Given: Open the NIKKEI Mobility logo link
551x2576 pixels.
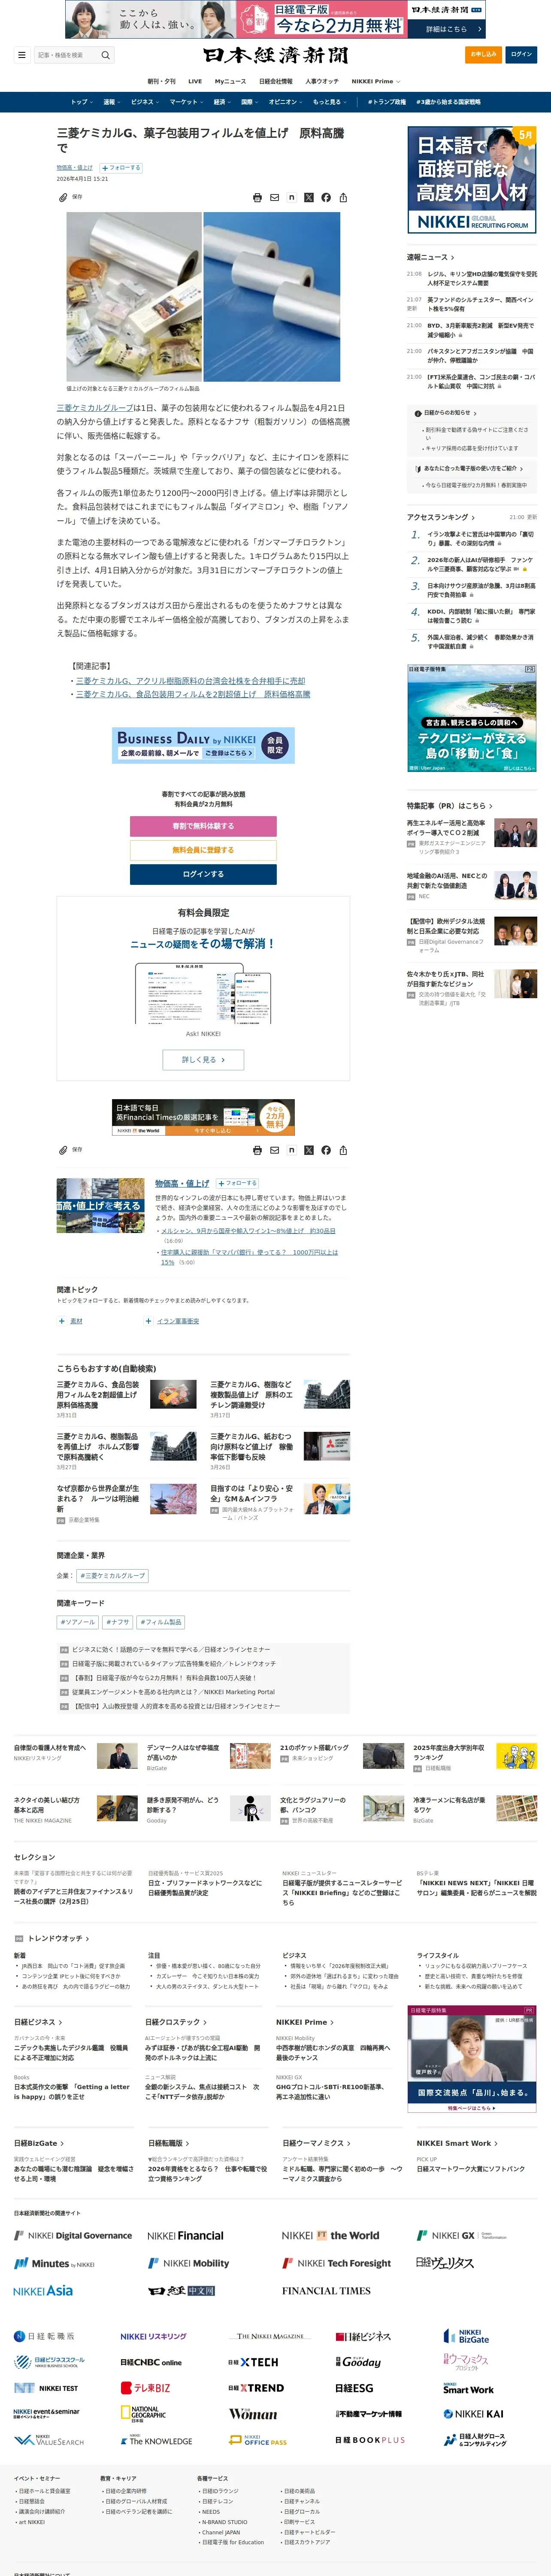Looking at the screenshot, I should click(x=189, y=2263).
